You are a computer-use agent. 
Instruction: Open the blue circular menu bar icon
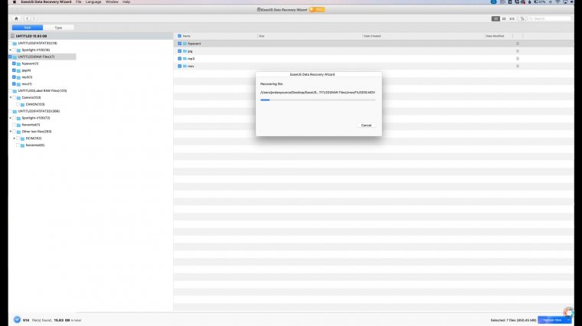tap(493, 2)
